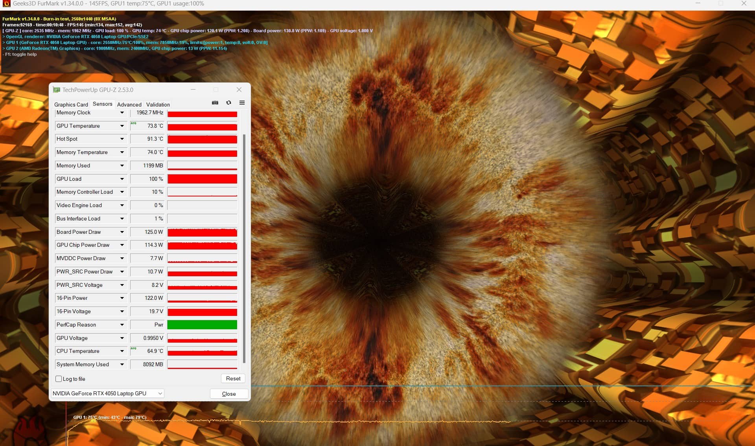Image resolution: width=755 pixels, height=446 pixels.
Task: Expand the GPU Temperature sensor dropdown
Action: pos(122,126)
